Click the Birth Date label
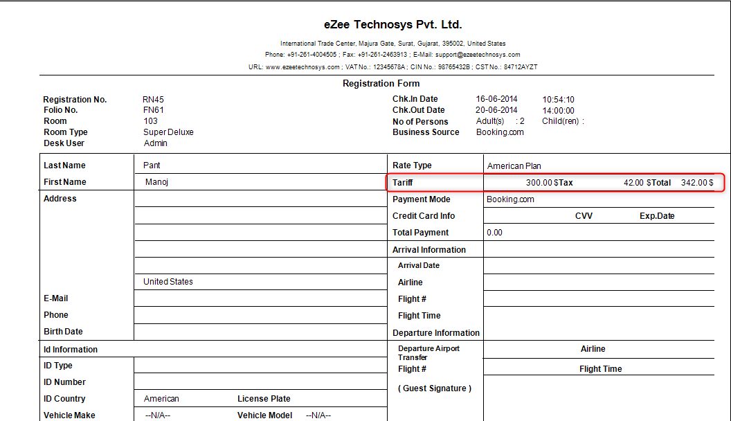Screen dimensions: 731x421 pos(63,332)
